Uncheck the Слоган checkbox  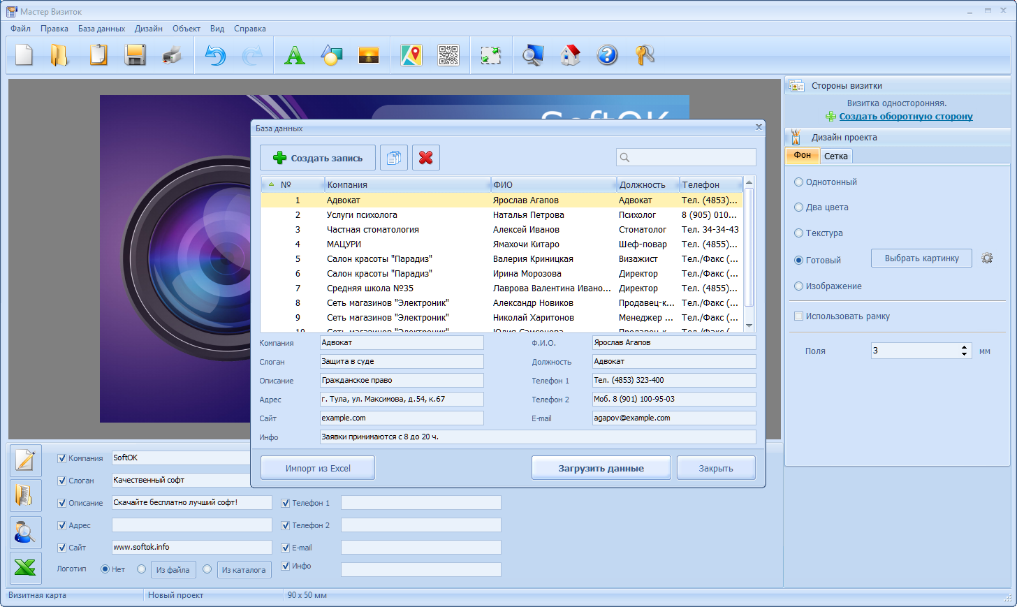(61, 481)
